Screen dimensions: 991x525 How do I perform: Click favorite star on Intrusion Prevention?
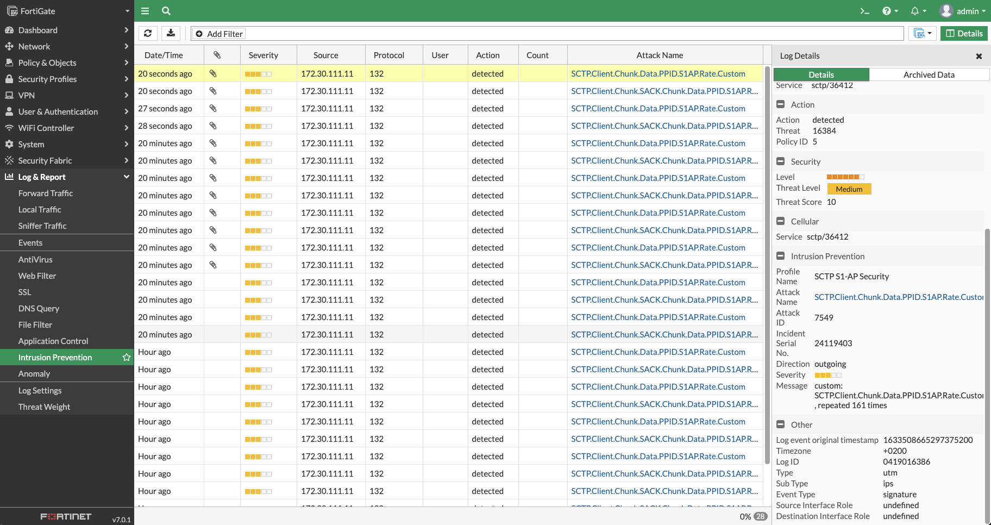[127, 357]
